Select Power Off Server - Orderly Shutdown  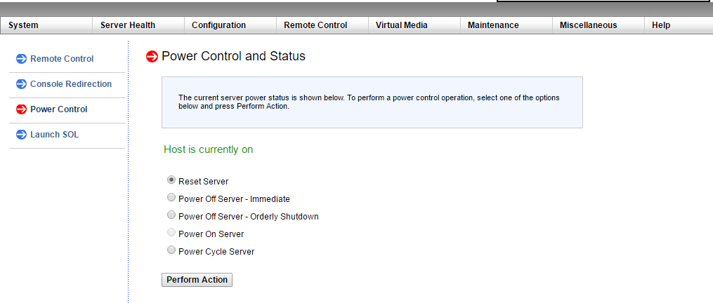point(171,215)
